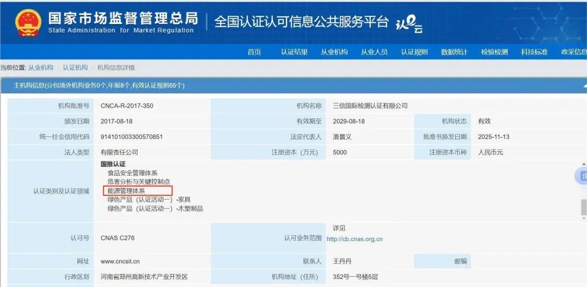
Task: Open the http://cb.cnas.org.cn link
Action: click(354, 239)
